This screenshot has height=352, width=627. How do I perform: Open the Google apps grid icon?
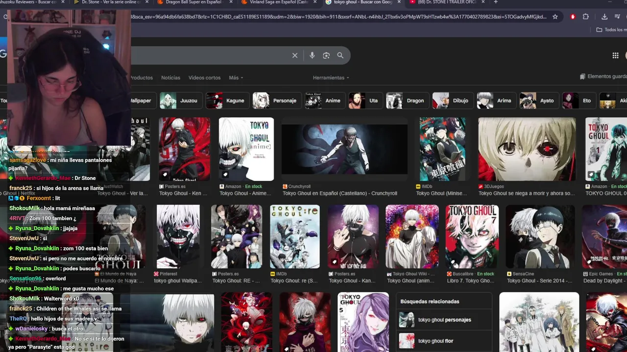615,56
